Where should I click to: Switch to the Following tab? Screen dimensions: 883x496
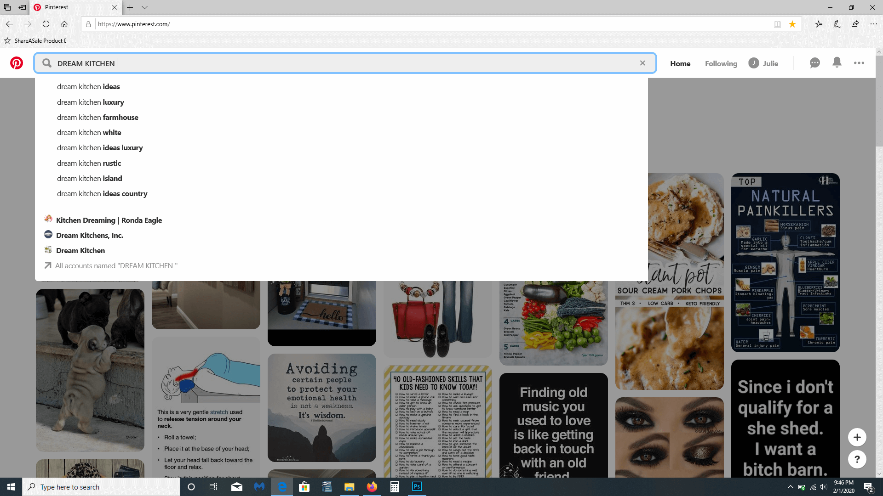(721, 63)
